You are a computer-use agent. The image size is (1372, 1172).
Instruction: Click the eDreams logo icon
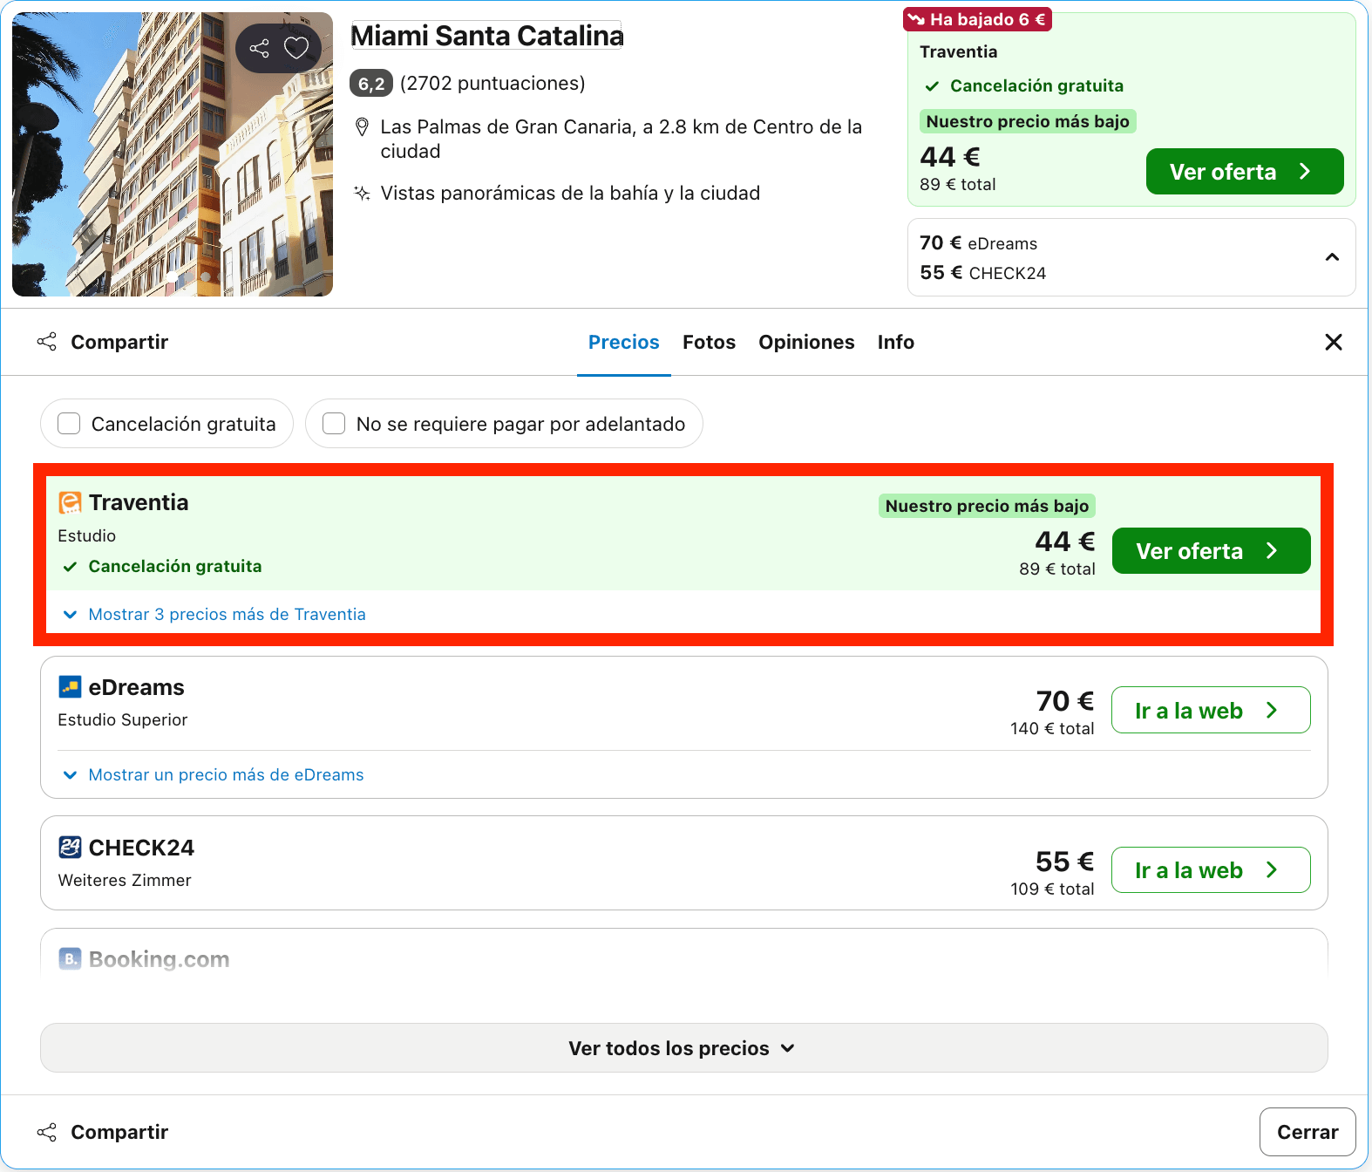70,687
